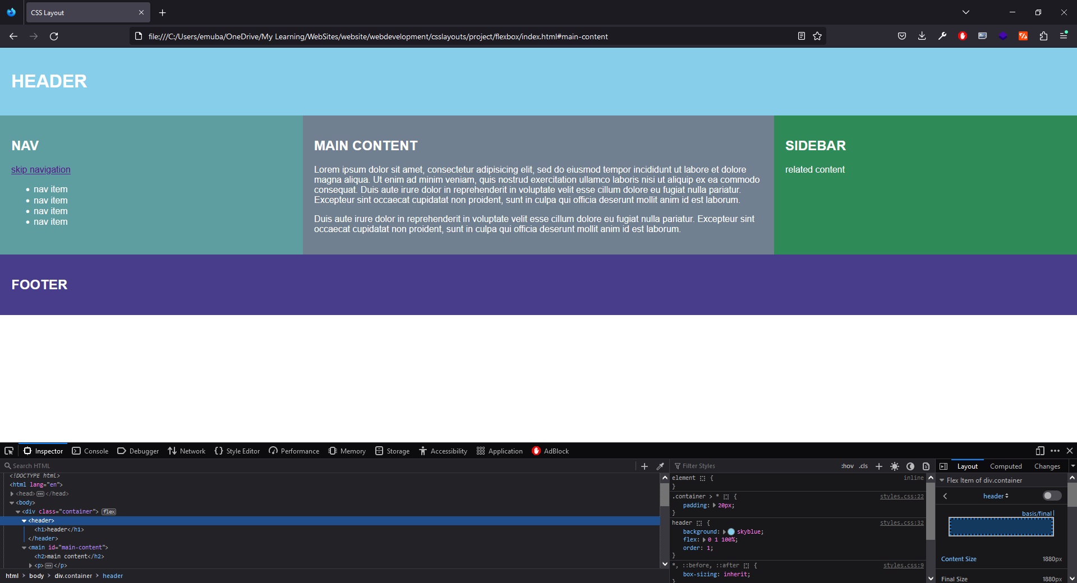Open styles.css:9 source link

pyautogui.click(x=903, y=566)
